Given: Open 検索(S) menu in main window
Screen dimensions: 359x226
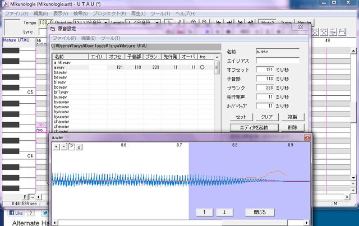Looking at the screenshot, I should [80, 13].
